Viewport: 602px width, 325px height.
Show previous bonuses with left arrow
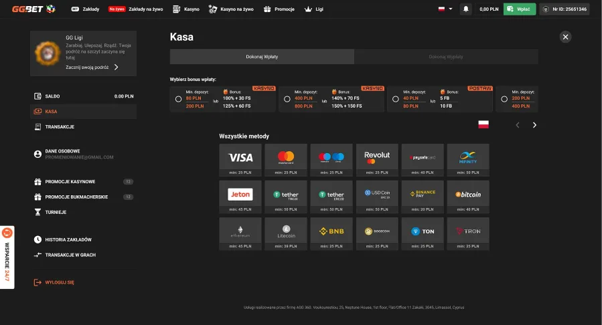click(518, 125)
